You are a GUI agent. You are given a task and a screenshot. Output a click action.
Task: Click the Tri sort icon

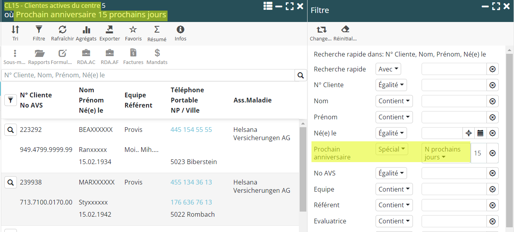tap(15, 30)
